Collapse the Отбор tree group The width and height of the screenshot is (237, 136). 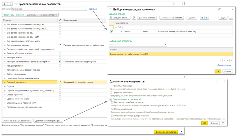point(116,27)
